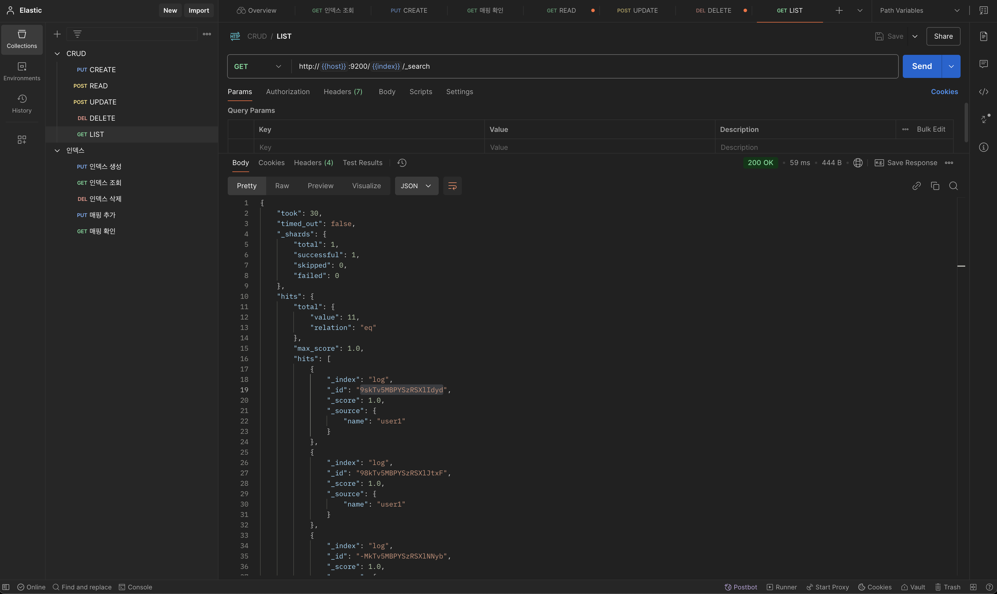
Task: Click the Cookies link
Action: 944,92
